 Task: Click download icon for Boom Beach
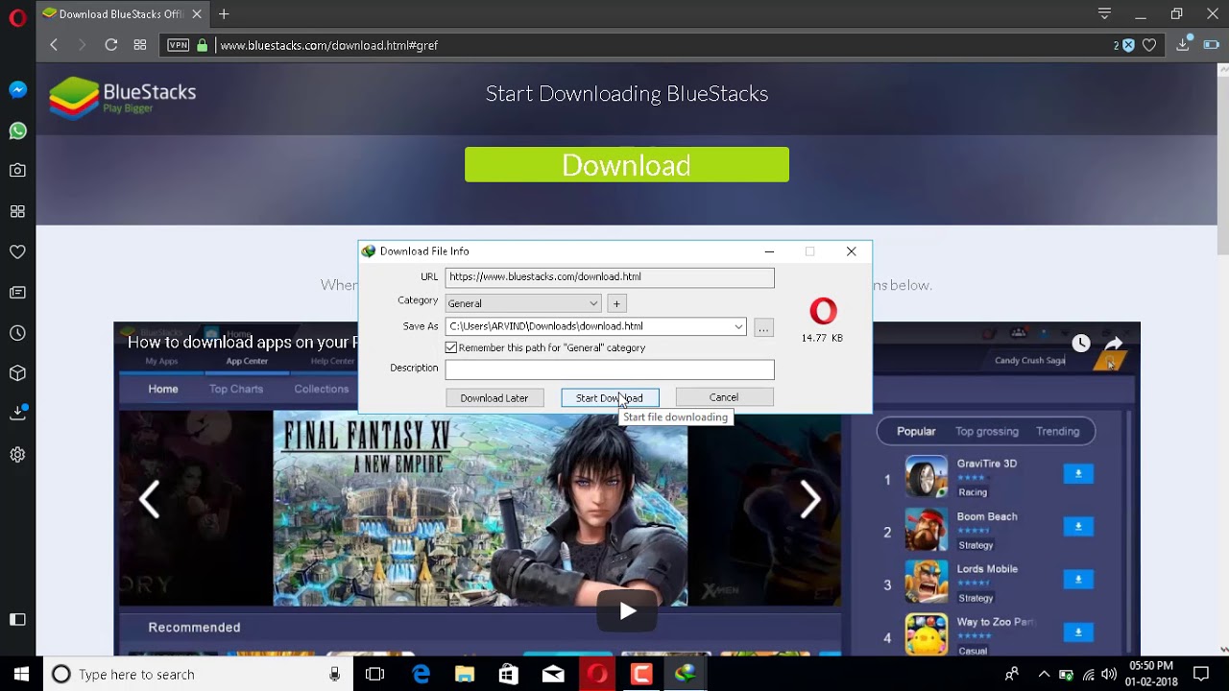(x=1078, y=527)
